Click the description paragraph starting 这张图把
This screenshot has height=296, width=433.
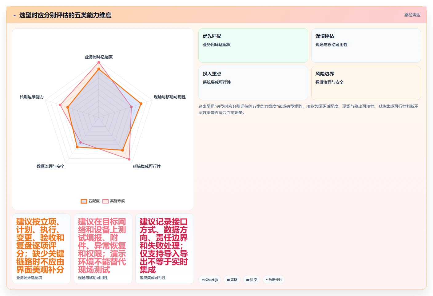(308, 109)
